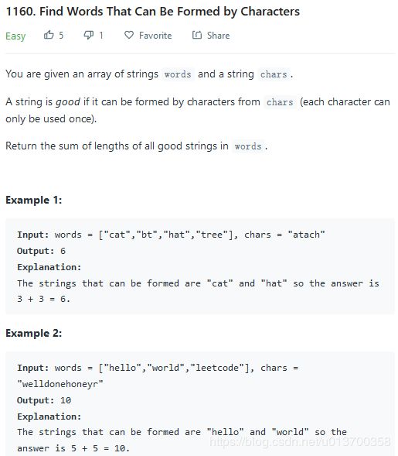Click the Example 1 Input line
Screen dimensions: 398x456
tap(171, 235)
